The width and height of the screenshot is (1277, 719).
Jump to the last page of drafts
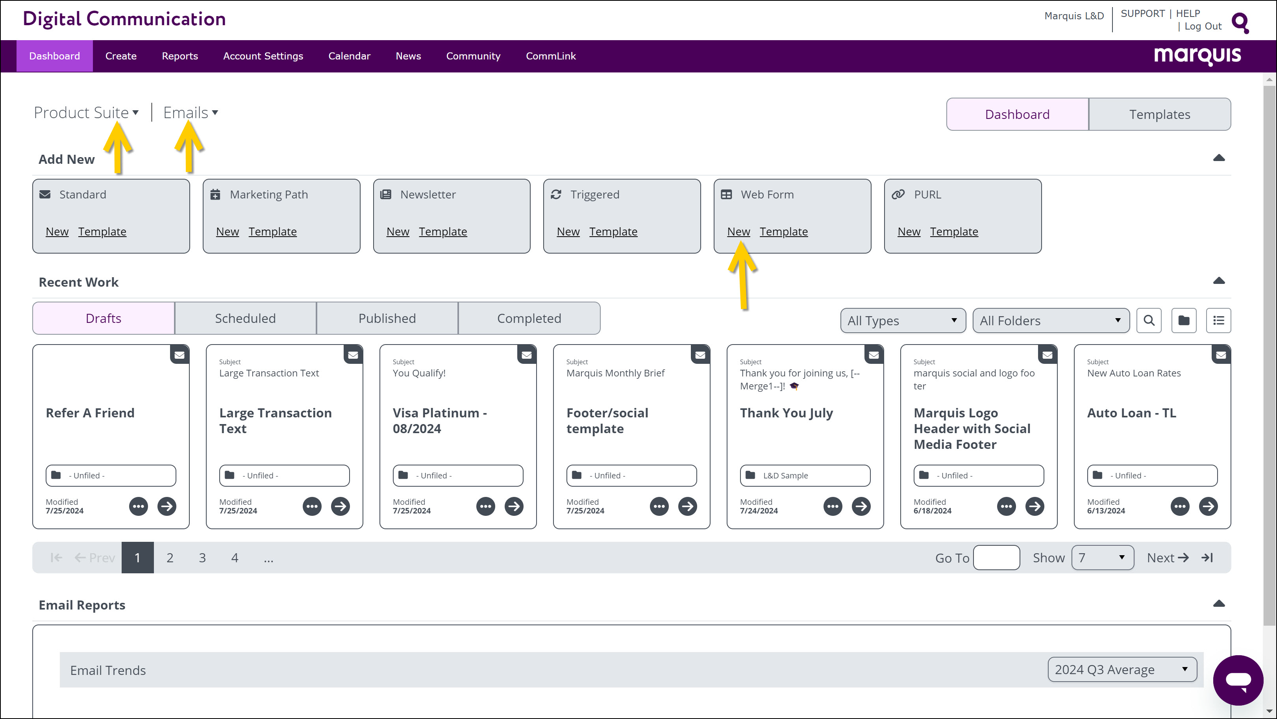coord(1207,557)
